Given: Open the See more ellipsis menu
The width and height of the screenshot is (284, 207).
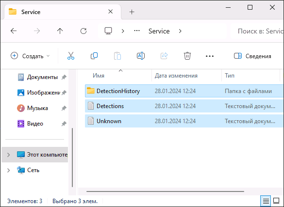Looking at the screenshot, I should click(x=210, y=56).
